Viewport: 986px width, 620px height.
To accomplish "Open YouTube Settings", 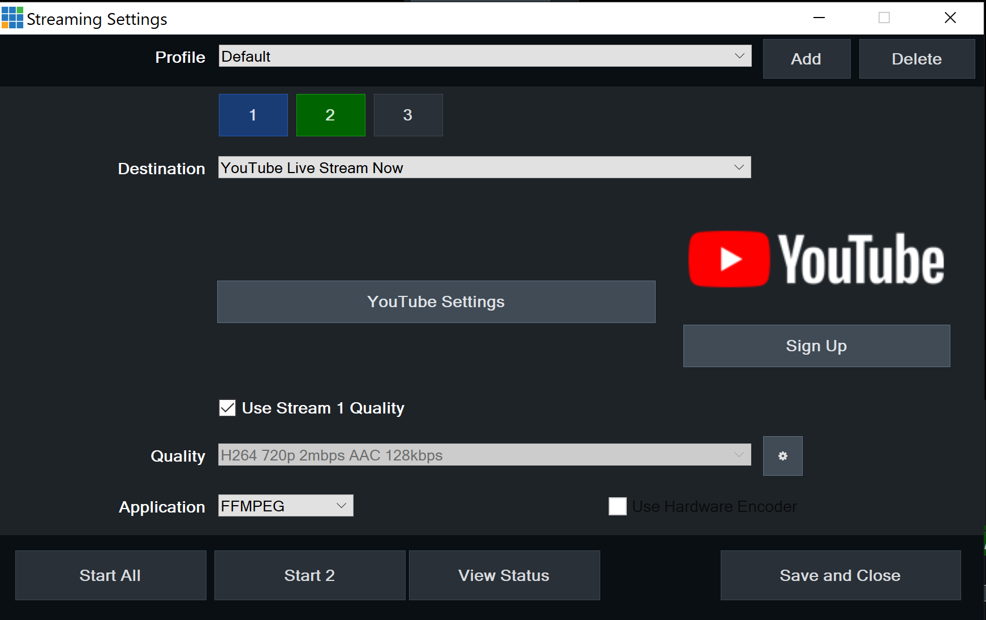I will [x=436, y=302].
